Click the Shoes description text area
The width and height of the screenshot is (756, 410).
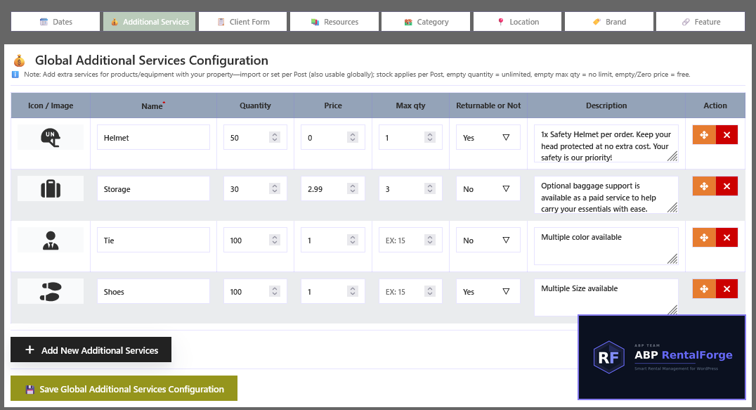pyautogui.click(x=606, y=297)
